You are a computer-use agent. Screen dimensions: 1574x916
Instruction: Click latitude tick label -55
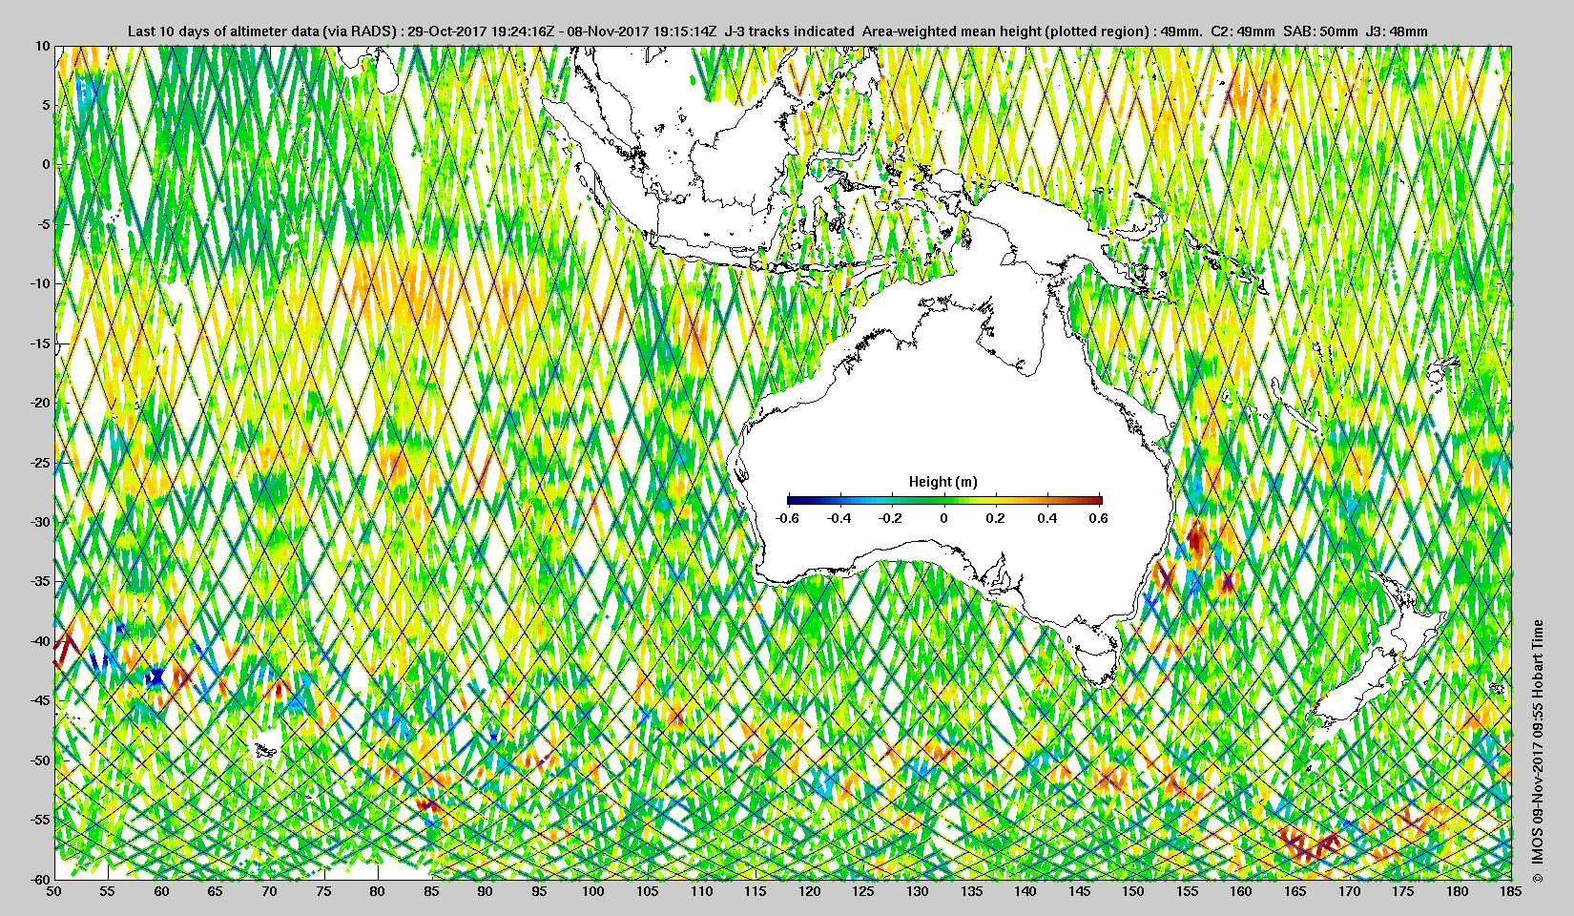[41, 820]
